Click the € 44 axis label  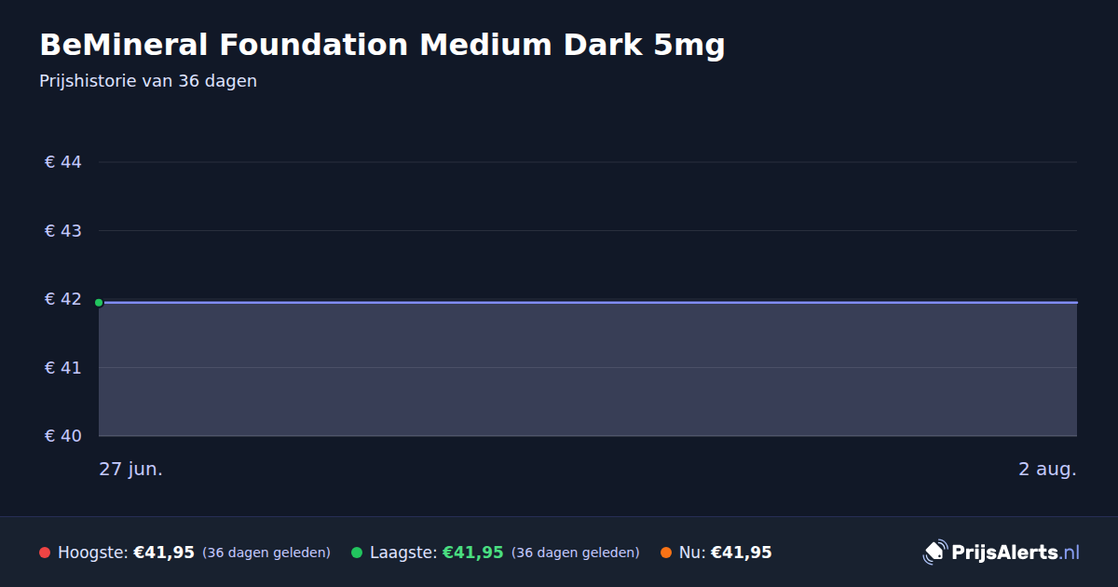tap(63, 162)
